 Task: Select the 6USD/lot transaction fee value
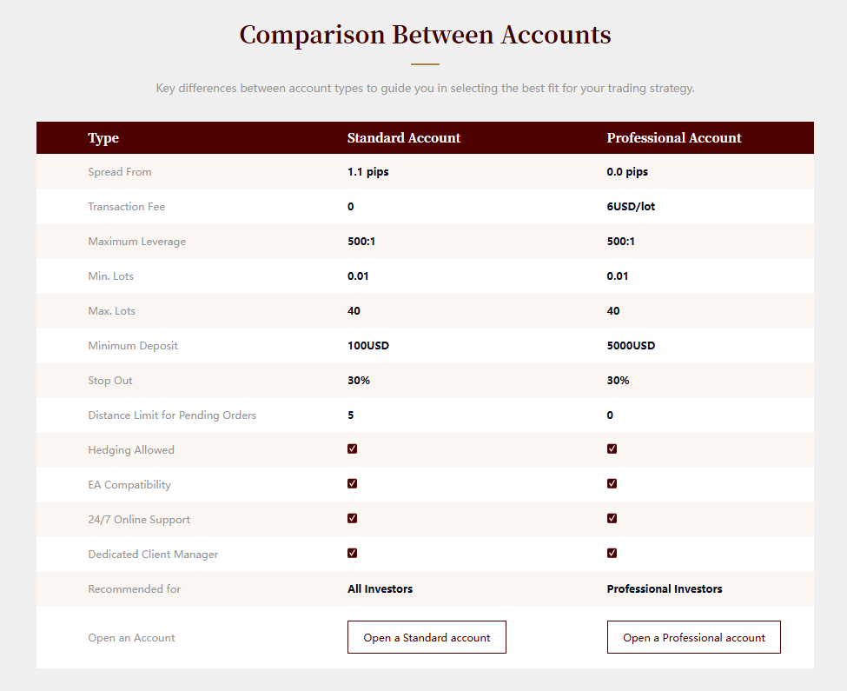point(631,206)
